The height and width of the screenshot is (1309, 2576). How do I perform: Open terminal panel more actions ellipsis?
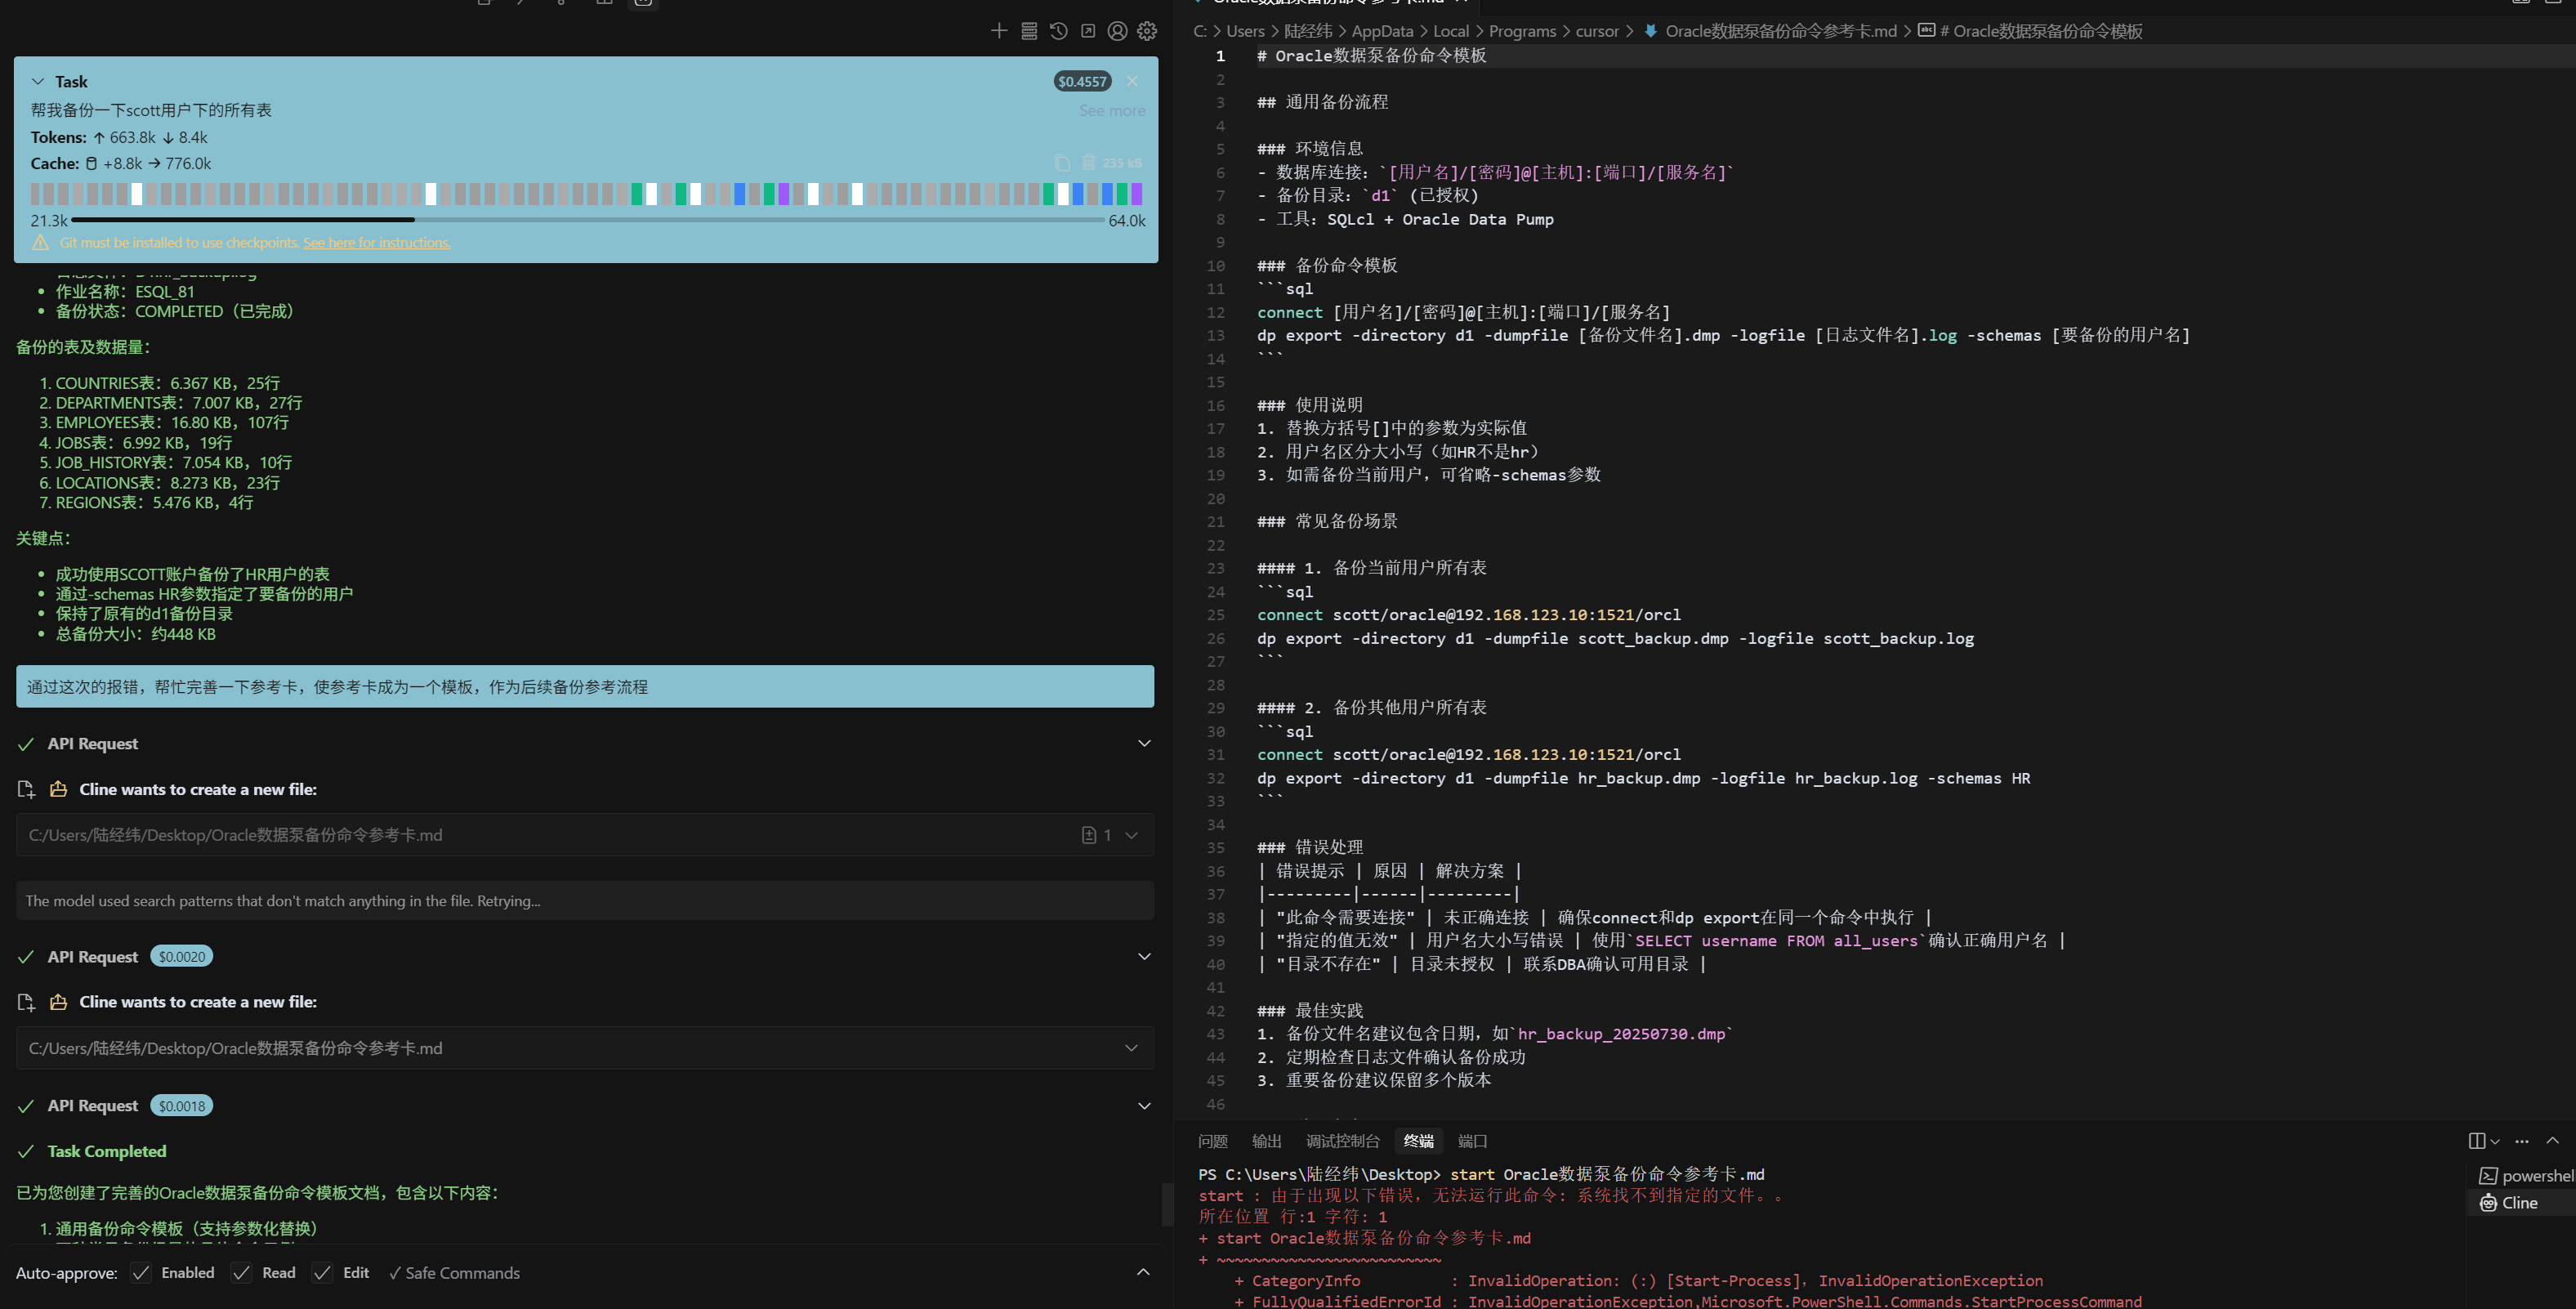tap(2522, 1141)
